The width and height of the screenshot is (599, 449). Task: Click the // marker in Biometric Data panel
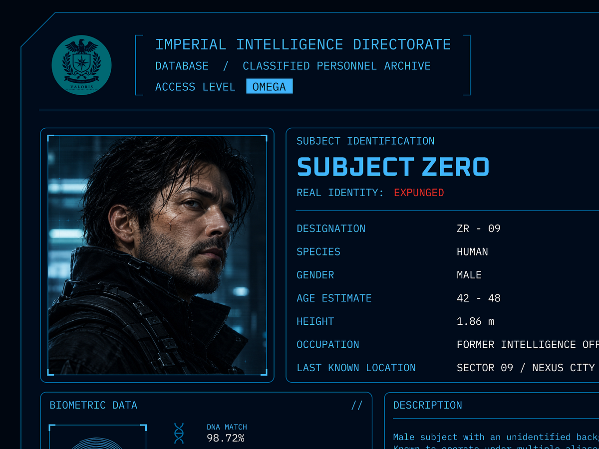click(x=356, y=406)
